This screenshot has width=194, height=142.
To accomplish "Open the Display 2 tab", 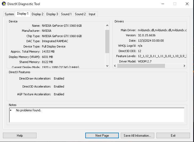I will click(38, 14).
